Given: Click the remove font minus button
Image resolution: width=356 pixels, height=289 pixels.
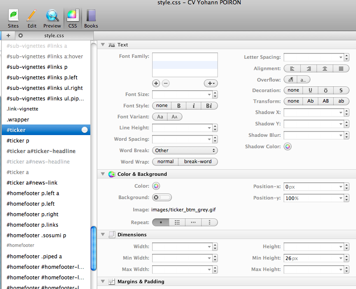Looking at the screenshot, I should coord(165,83).
